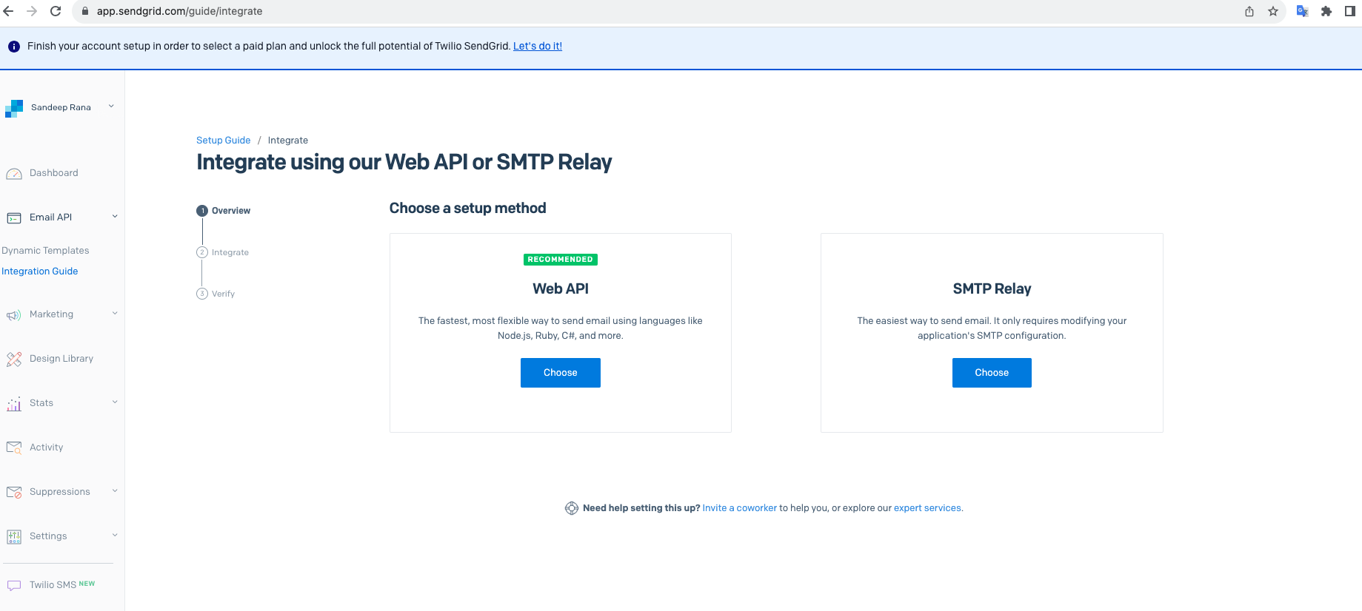This screenshot has height=611, width=1362.
Task: Click the Twilio SMS chat icon
Action: [14, 585]
